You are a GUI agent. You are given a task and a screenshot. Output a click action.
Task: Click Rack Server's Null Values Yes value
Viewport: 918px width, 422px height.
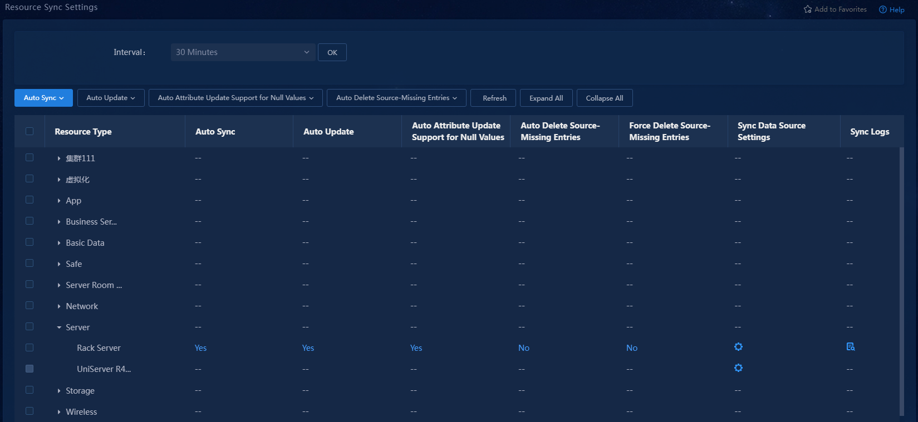tap(416, 348)
